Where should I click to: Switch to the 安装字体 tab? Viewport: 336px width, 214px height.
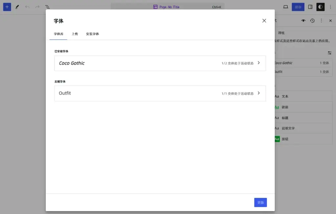tap(92, 34)
